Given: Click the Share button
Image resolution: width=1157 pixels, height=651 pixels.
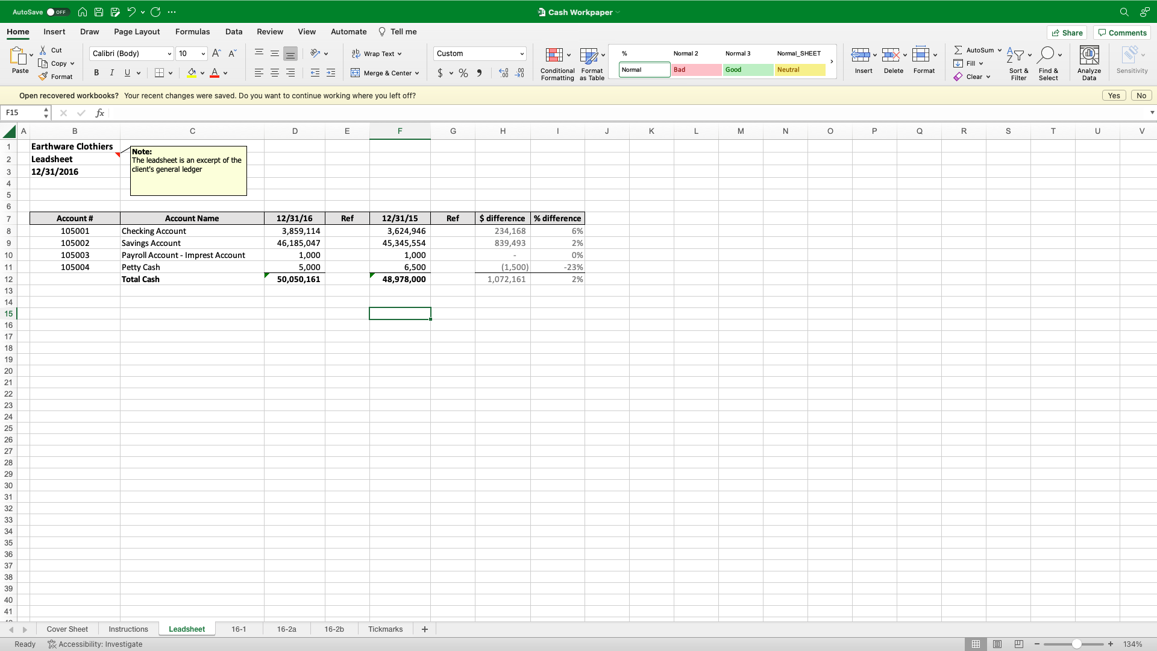Looking at the screenshot, I should click(x=1067, y=32).
